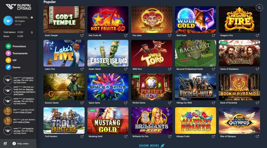Favorite the God's Temple game
Image resolution: width=267 pixels, height=148 pixels.
(82, 35)
